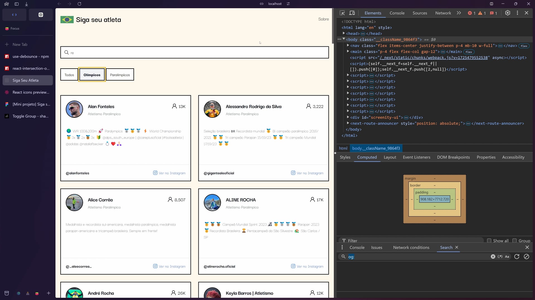
Task: Open the DevTools customize kebab menu
Action: (x=517, y=13)
